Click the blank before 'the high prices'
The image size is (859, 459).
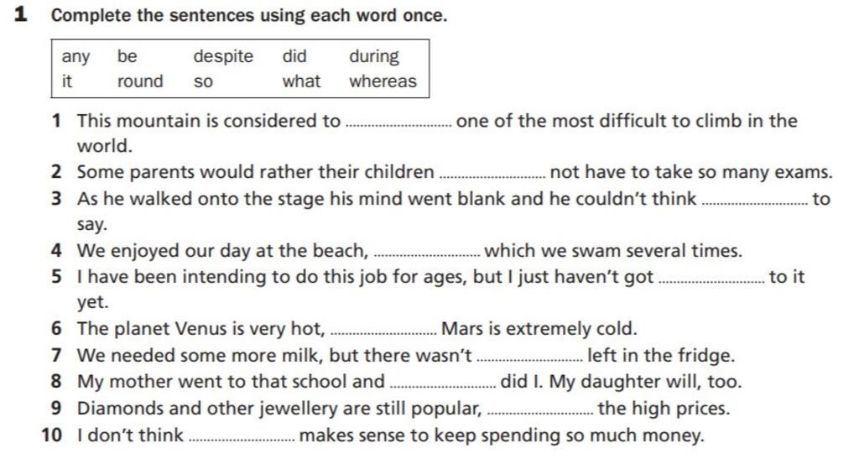tap(540, 413)
